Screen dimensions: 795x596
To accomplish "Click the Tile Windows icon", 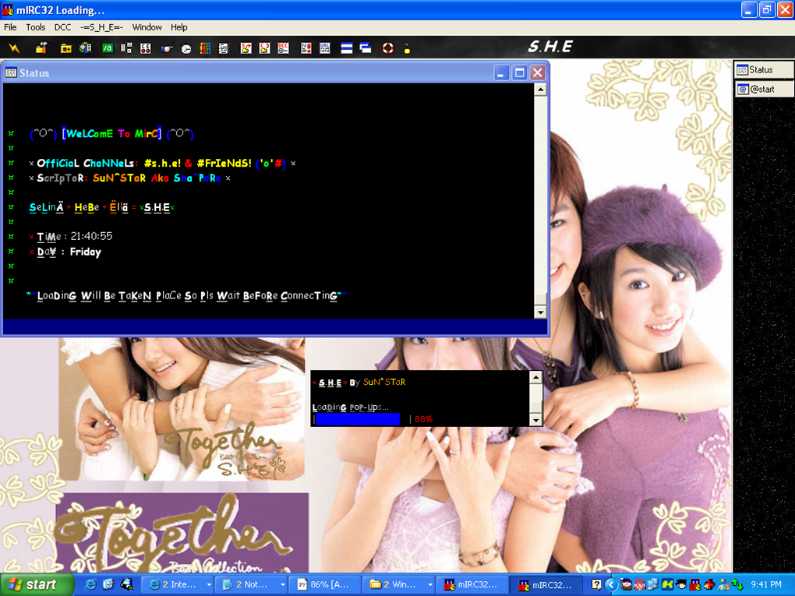I will 347,48.
